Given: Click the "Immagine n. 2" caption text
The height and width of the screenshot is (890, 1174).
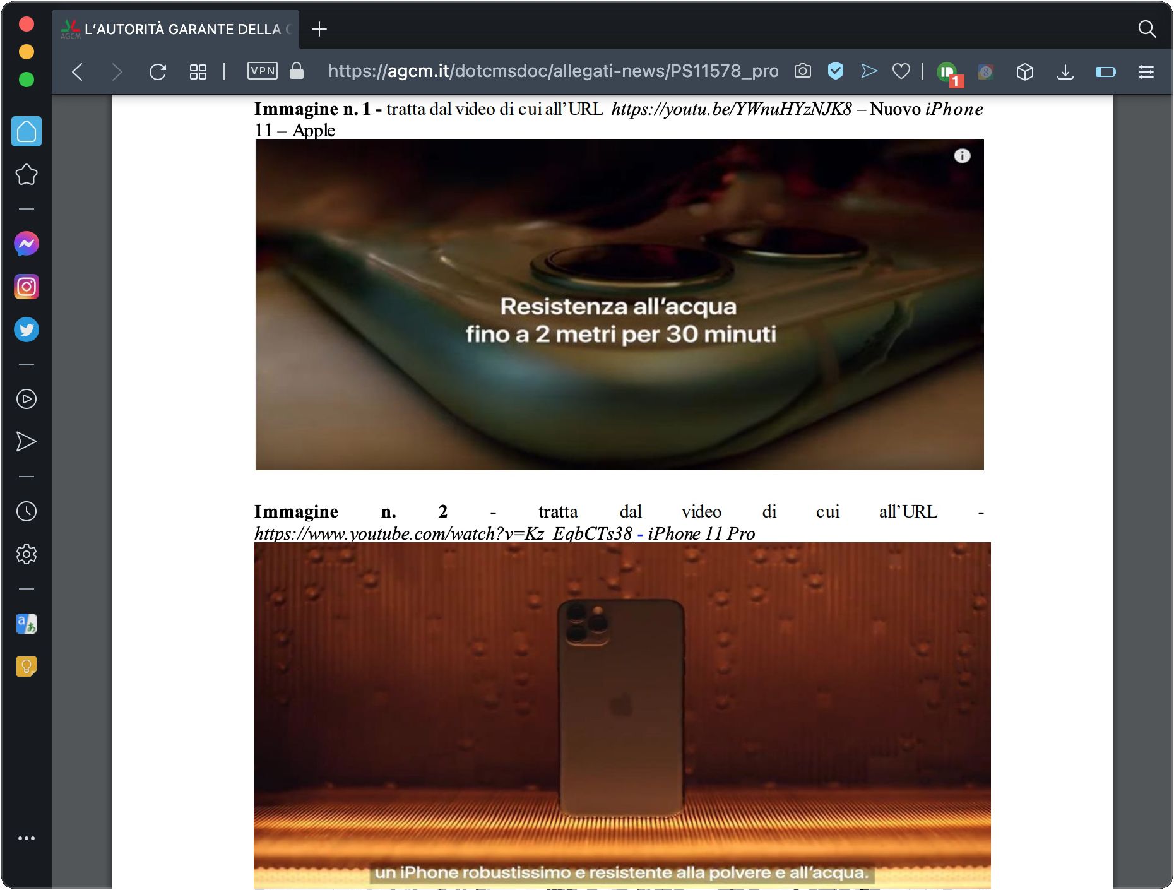Looking at the screenshot, I should [351, 511].
